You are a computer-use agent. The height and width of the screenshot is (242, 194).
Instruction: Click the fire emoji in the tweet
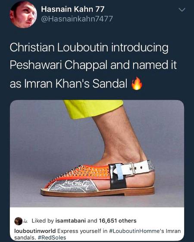click(137, 83)
